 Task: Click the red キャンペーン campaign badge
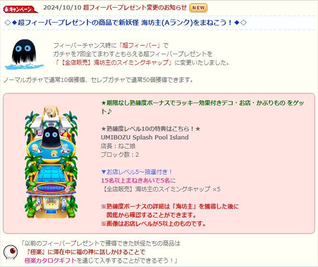tap(20, 9)
